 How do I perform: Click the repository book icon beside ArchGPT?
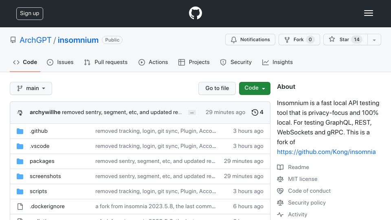tap(13, 40)
